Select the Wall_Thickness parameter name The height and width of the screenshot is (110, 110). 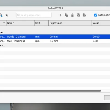16,41
